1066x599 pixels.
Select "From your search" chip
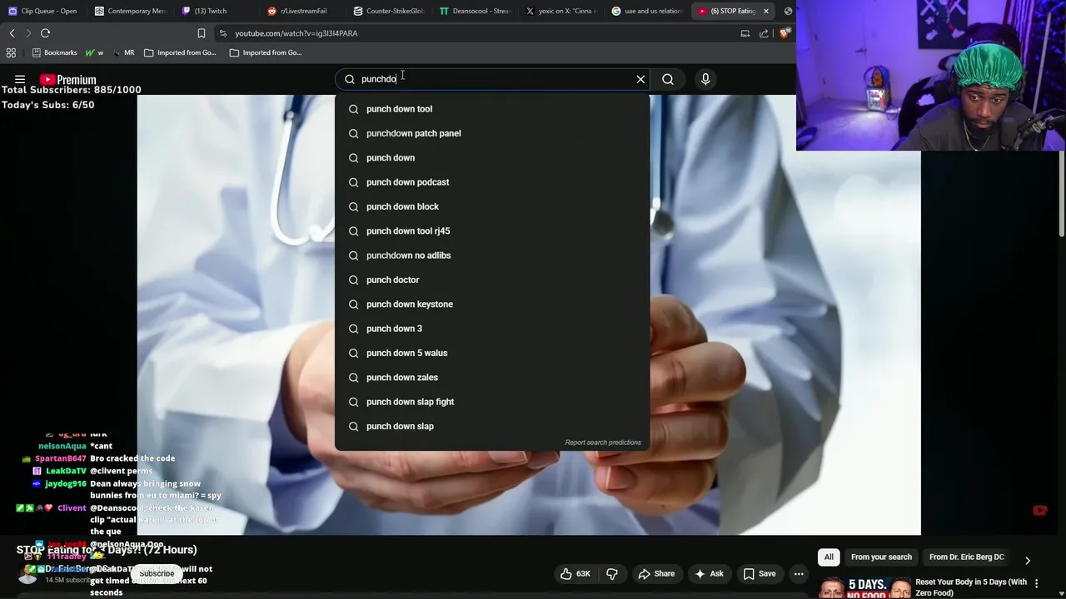(x=881, y=557)
